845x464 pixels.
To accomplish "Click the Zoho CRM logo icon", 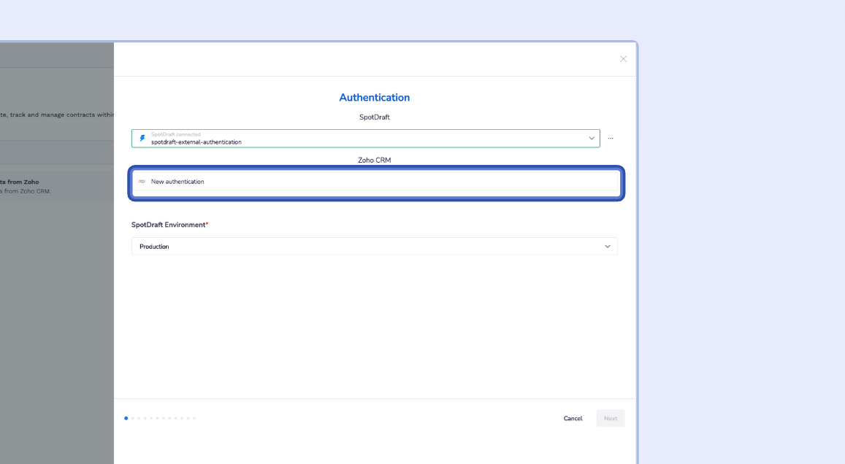I will [142, 182].
